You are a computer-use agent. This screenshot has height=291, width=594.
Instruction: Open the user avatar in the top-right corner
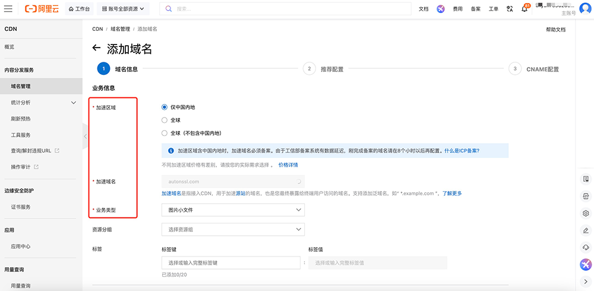tap(585, 9)
